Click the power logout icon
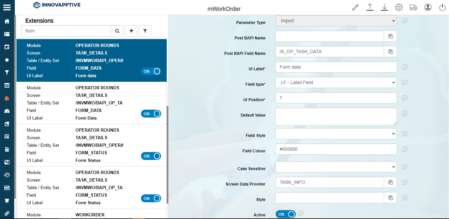 pos(442,7)
